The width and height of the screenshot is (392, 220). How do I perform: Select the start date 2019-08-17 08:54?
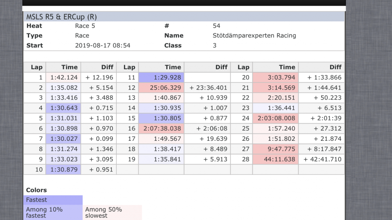click(x=103, y=46)
